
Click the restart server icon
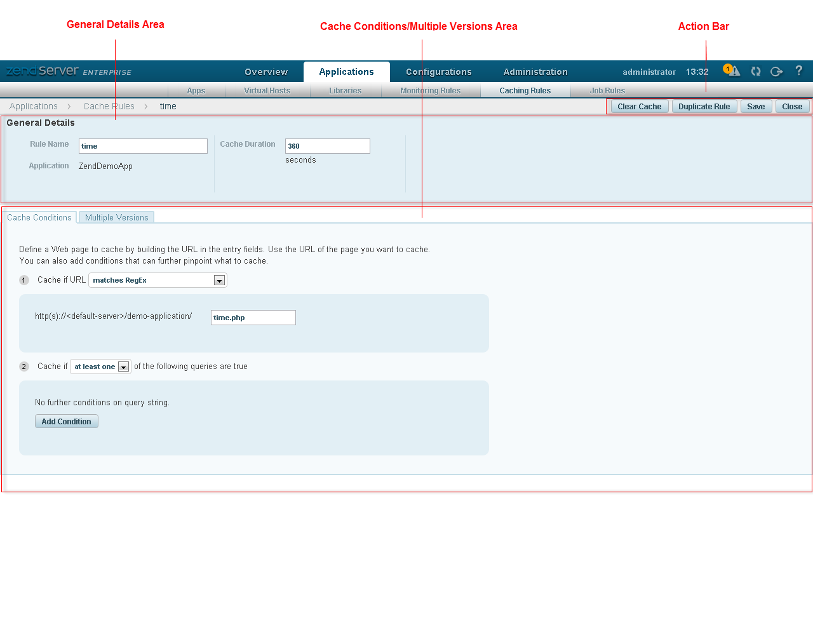pyautogui.click(x=756, y=71)
